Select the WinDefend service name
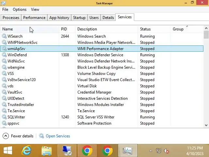209x157 pixels. [17, 55]
